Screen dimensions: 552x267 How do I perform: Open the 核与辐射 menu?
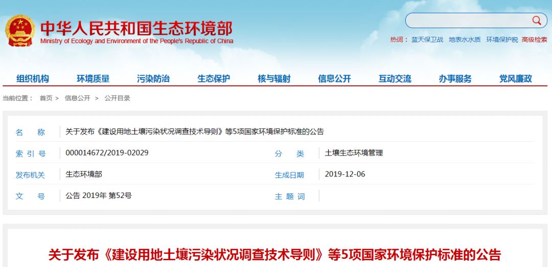(274, 79)
